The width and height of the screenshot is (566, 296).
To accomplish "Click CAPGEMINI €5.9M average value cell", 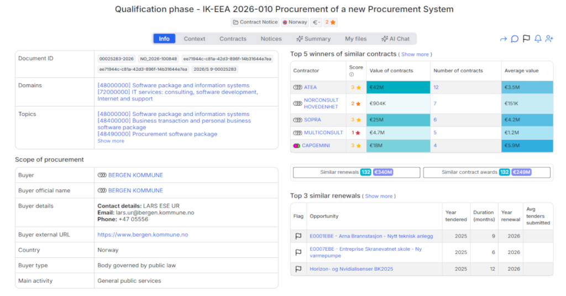I will pos(527,146).
